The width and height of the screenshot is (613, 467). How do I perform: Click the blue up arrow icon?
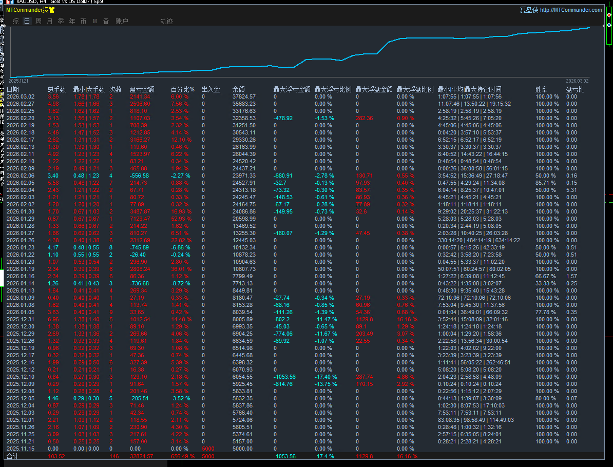click(609, 24)
